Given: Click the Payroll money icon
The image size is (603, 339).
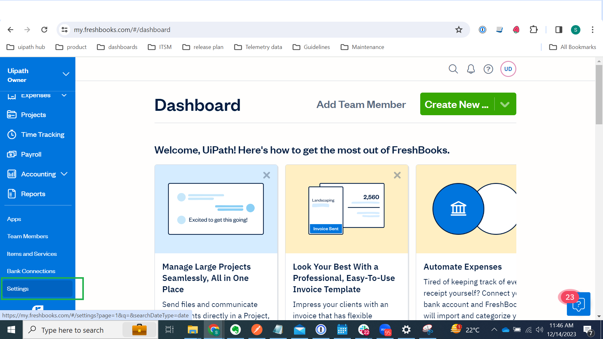Looking at the screenshot, I should 12,154.
